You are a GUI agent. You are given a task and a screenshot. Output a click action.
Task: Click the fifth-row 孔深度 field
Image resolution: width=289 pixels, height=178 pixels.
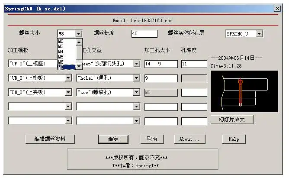194,121
